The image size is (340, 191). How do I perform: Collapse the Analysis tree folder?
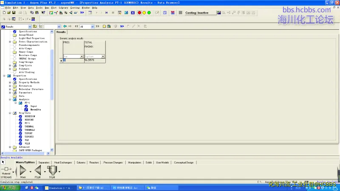[x=10, y=99]
